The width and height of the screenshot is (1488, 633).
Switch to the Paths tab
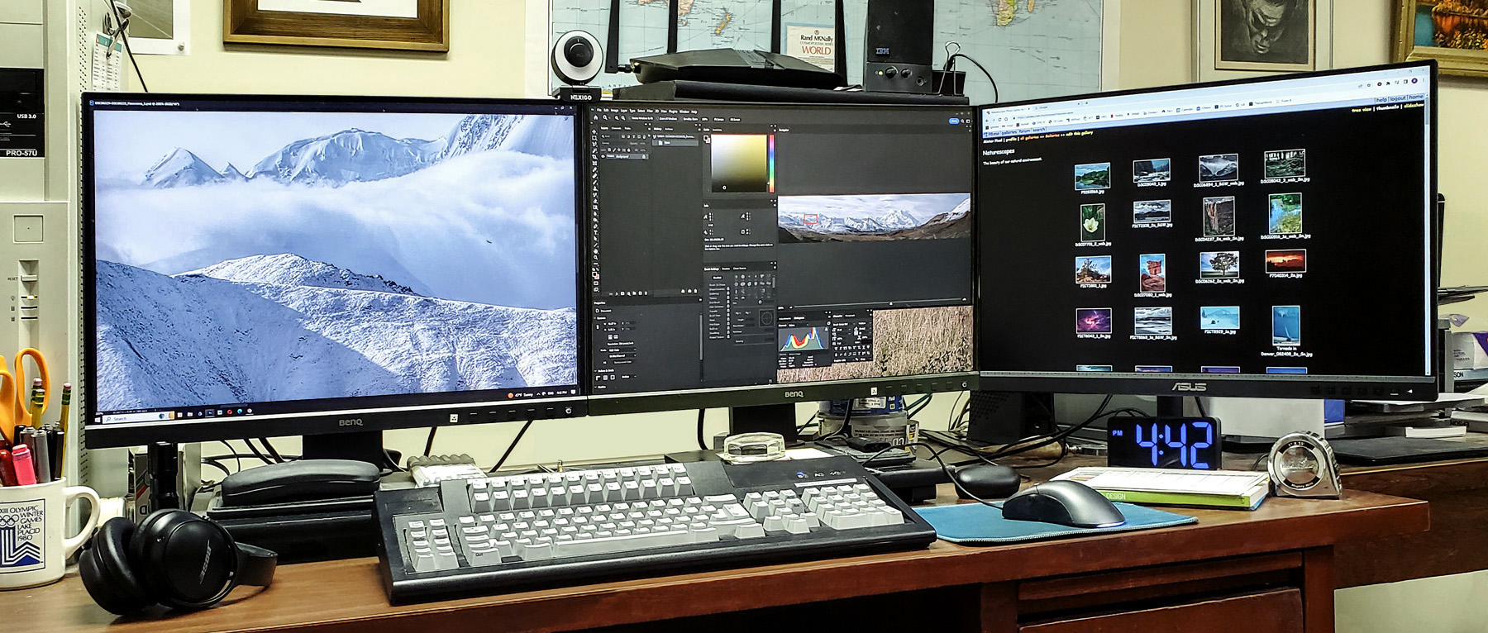(x=627, y=129)
